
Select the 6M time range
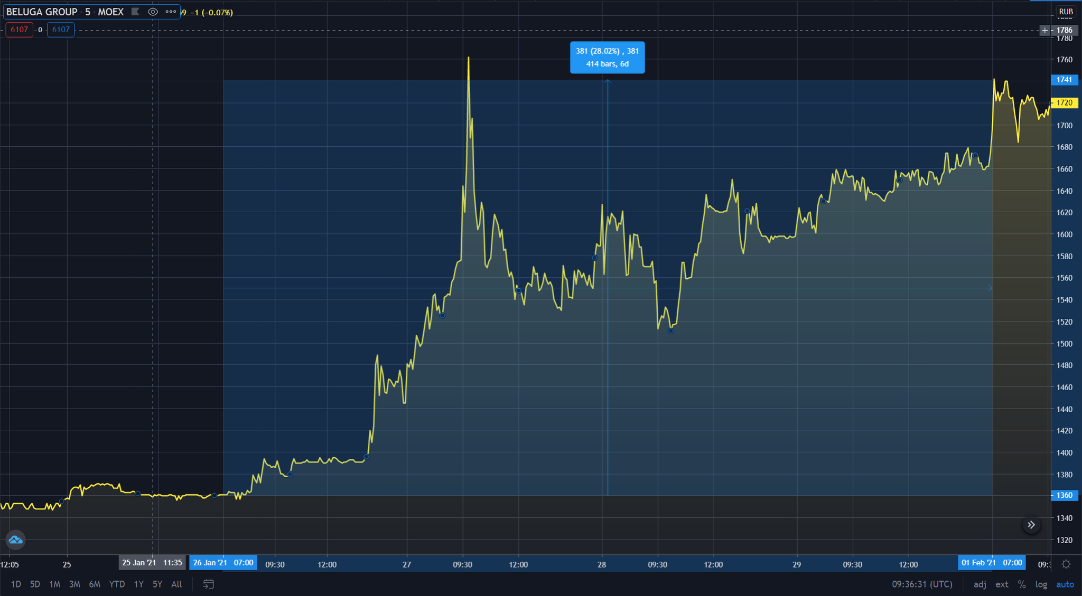click(95, 584)
